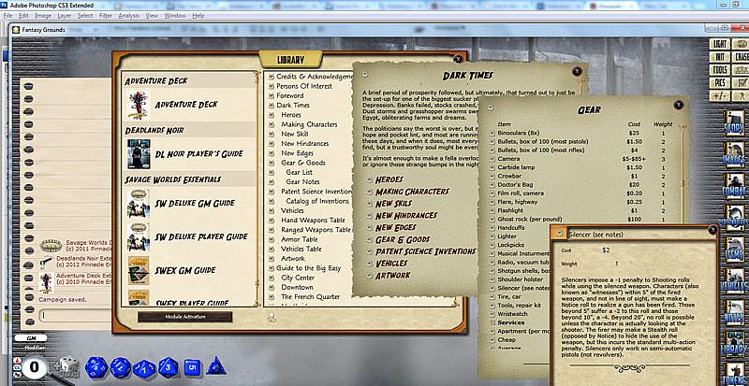Open the Heroes section in Dark Times
This screenshot has height=386, width=749.
tap(389, 179)
